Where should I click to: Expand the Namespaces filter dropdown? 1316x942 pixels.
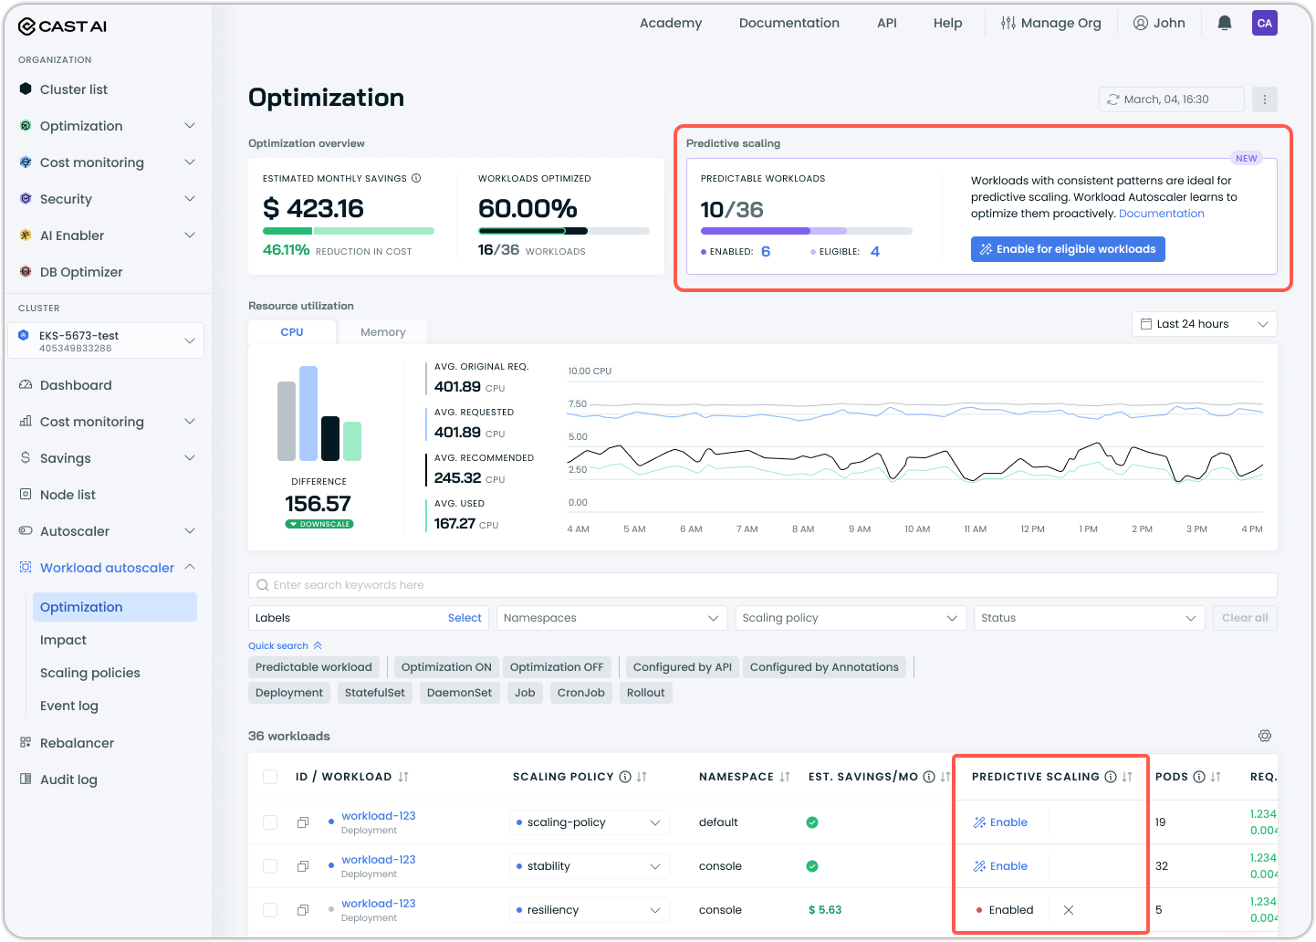[611, 618]
